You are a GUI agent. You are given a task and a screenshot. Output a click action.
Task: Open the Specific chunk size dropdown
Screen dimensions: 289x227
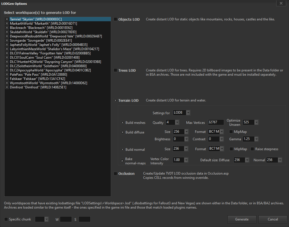click(46, 219)
